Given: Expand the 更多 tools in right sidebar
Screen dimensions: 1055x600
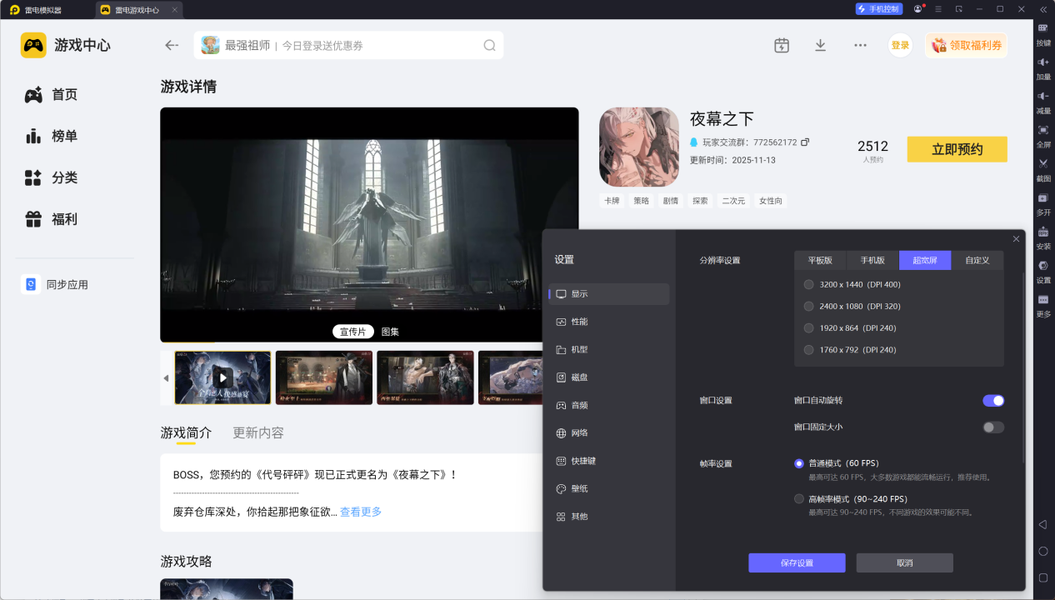Looking at the screenshot, I should [1043, 301].
